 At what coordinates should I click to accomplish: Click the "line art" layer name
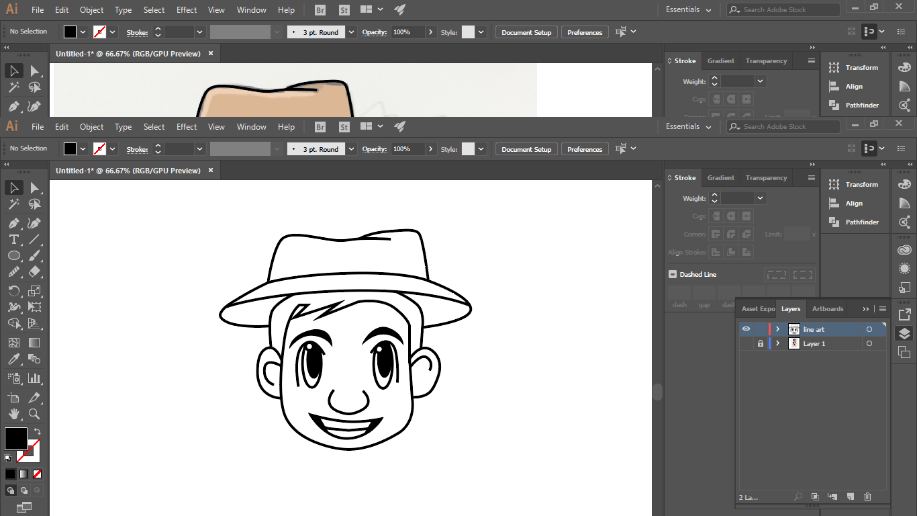[x=814, y=329]
